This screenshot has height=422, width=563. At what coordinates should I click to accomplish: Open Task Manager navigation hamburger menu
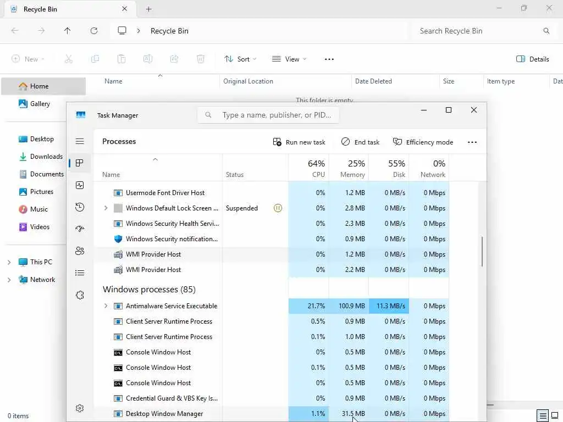[x=80, y=141]
